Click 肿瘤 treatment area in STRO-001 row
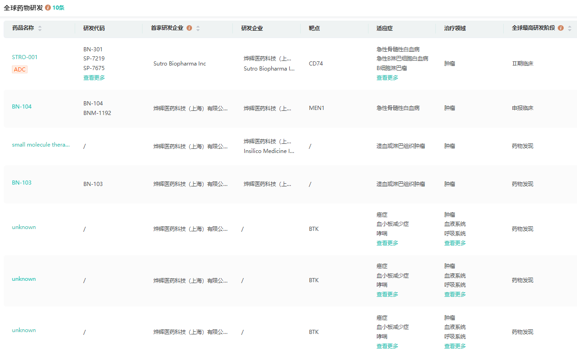577x355 pixels. 450,64
